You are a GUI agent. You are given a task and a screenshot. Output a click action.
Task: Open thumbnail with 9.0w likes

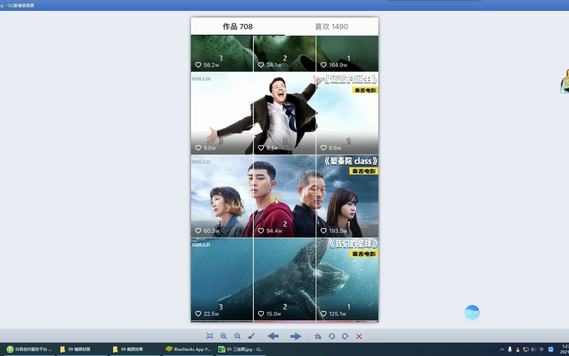pos(222,113)
